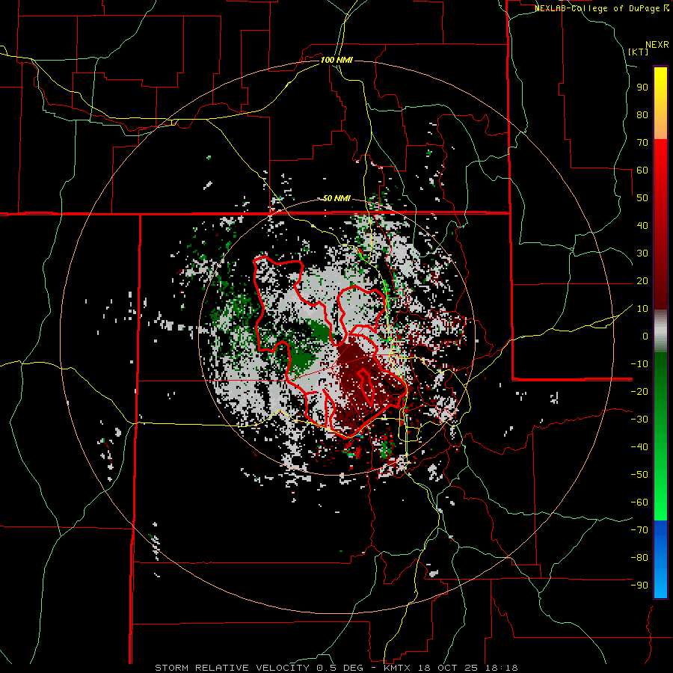Click the -70 value on the velocity scale
The height and width of the screenshot is (673, 673).
coord(639,530)
